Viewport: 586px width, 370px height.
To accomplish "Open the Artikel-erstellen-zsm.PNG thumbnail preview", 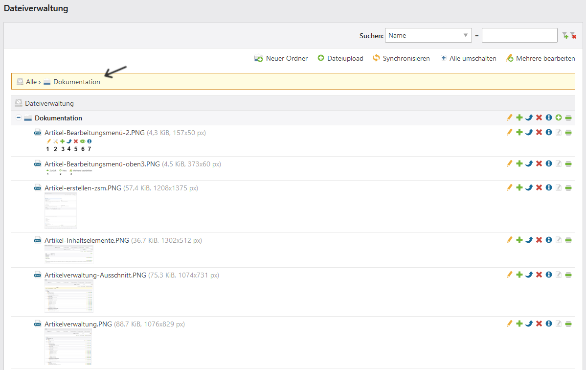I will click(61, 210).
